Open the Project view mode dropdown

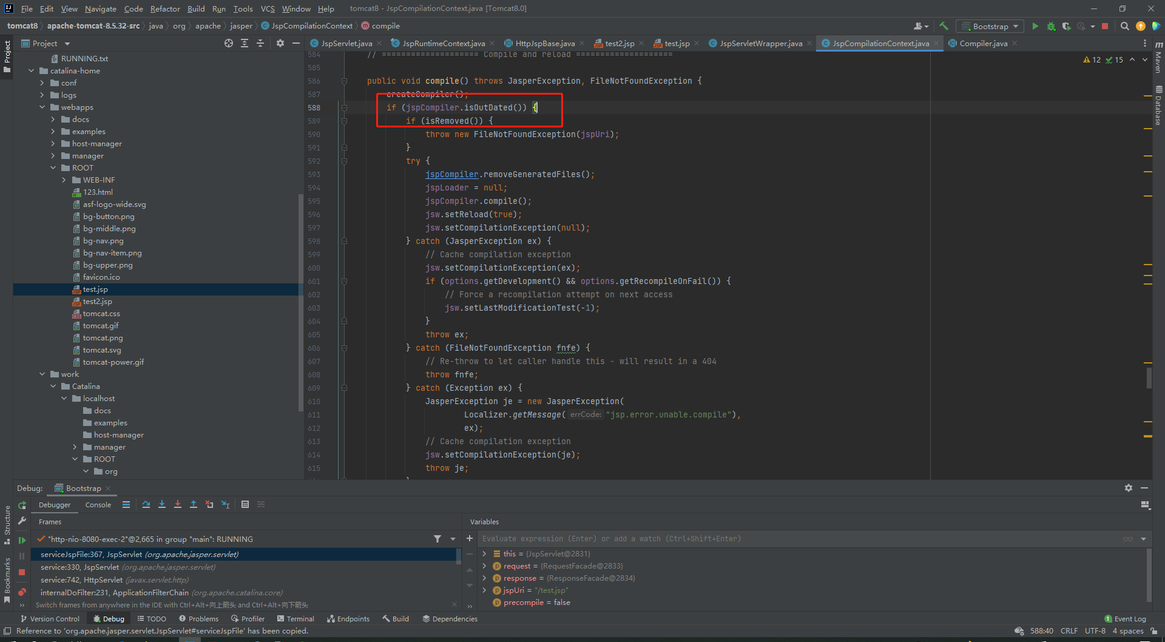(67, 44)
